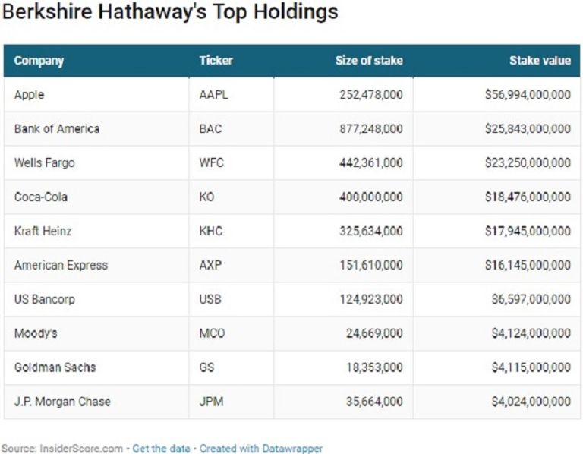This screenshot has height=454, width=583.
Task: Select US Bancorp stake value $6,597,000,000
Action: click(x=531, y=299)
